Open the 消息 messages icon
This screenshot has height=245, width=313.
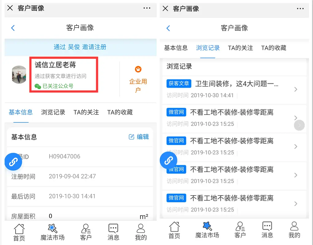(113, 230)
